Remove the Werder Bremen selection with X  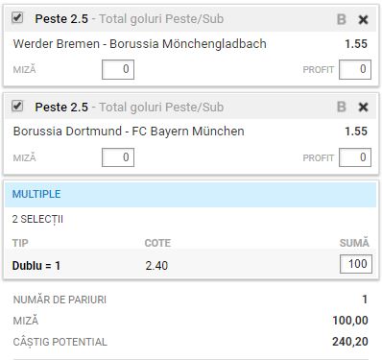[x=363, y=20]
